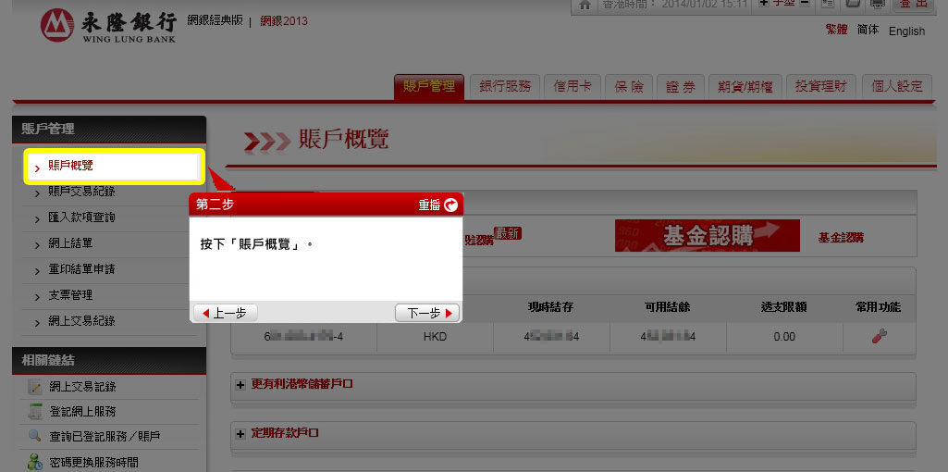The image size is (948, 472).
Task: Click the replay (重播) icon in tutorial popup
Action: [451, 205]
